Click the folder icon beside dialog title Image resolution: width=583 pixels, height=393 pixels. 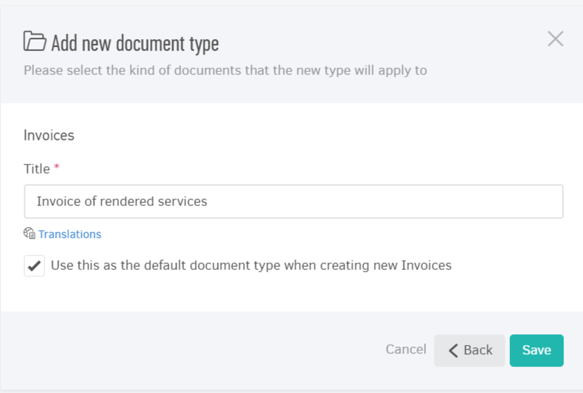(x=35, y=41)
